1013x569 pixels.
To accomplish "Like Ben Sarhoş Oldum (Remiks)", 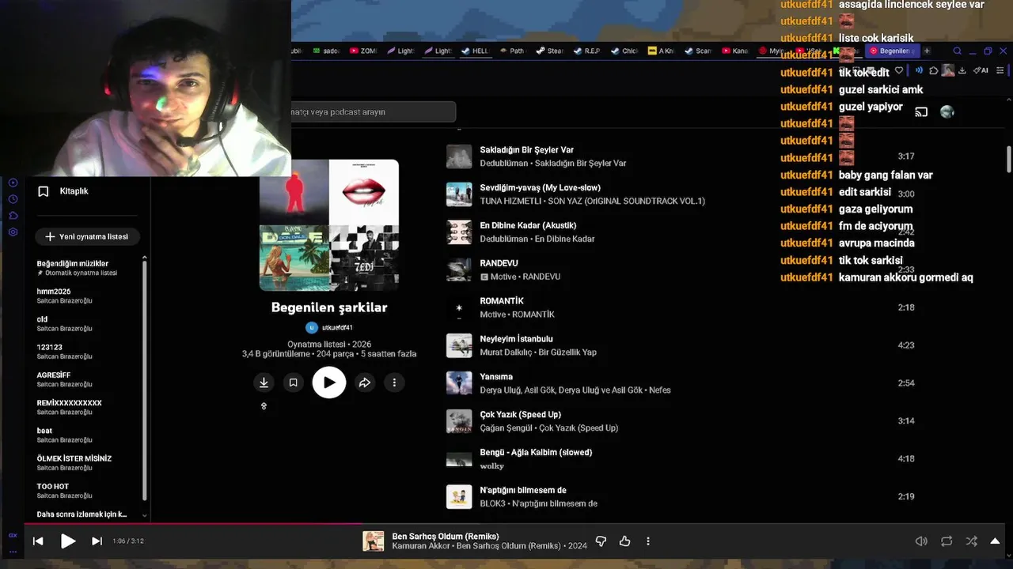I will [x=624, y=541].
